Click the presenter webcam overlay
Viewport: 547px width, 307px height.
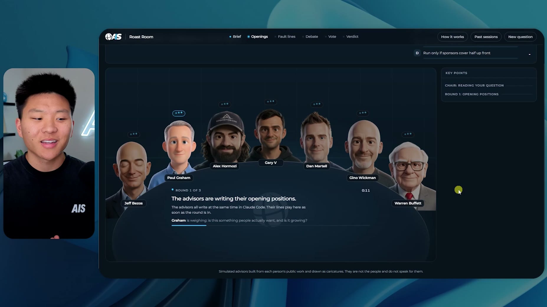pos(49,153)
